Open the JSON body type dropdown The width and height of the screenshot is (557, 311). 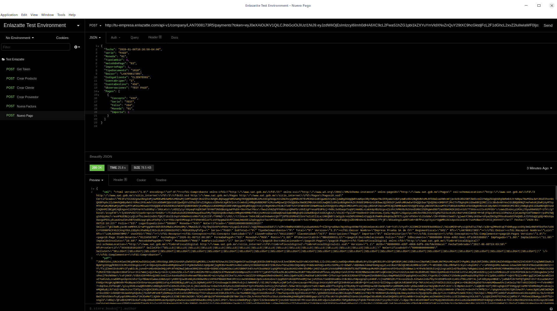[95, 37]
